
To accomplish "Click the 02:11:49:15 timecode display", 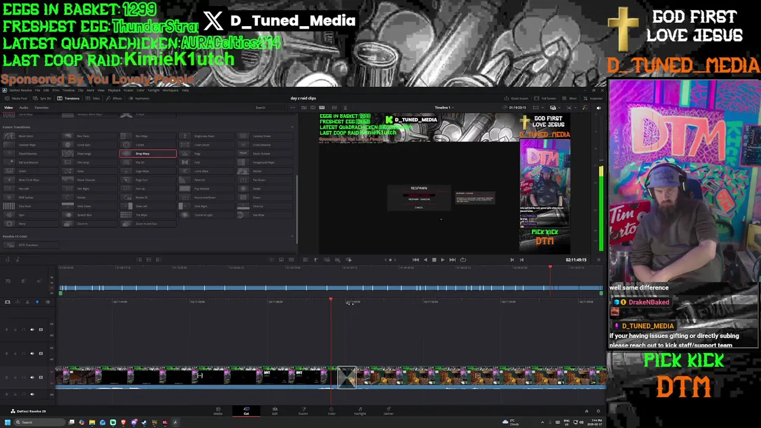I will [576, 260].
